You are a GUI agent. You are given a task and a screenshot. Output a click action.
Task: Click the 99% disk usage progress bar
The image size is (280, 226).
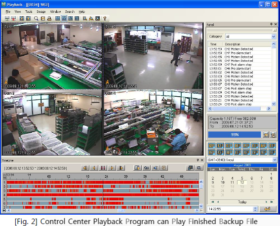click(x=235, y=135)
